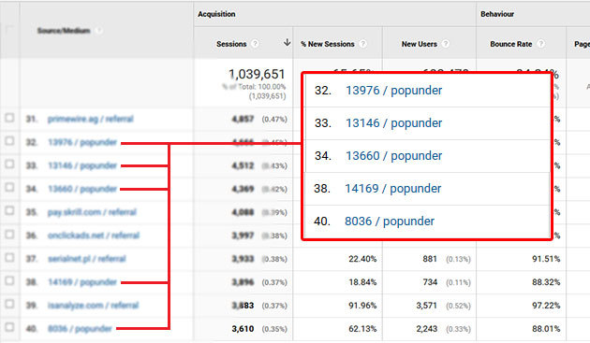590x343 pixels.
Task: Tick the checkbox for row 37 serialnet.pl
Action: point(9,258)
